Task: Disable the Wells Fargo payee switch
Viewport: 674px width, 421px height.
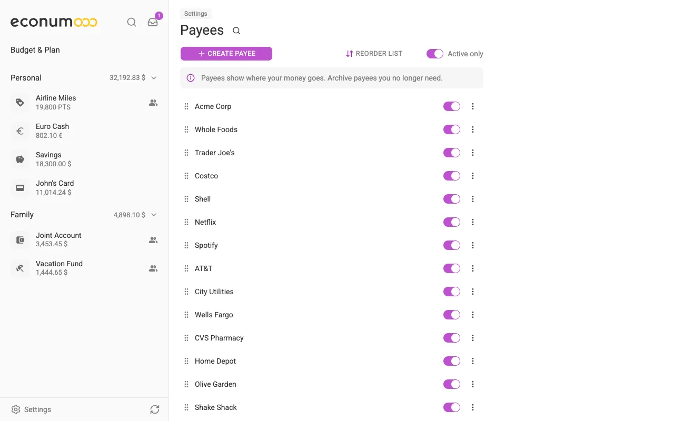Action: [452, 315]
